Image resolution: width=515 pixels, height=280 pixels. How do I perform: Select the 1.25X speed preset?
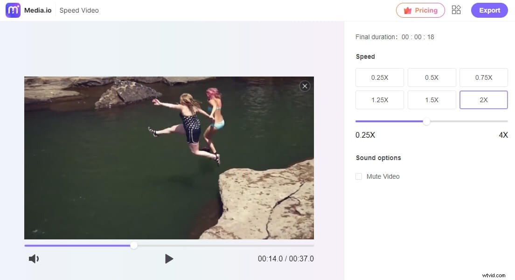(x=379, y=100)
